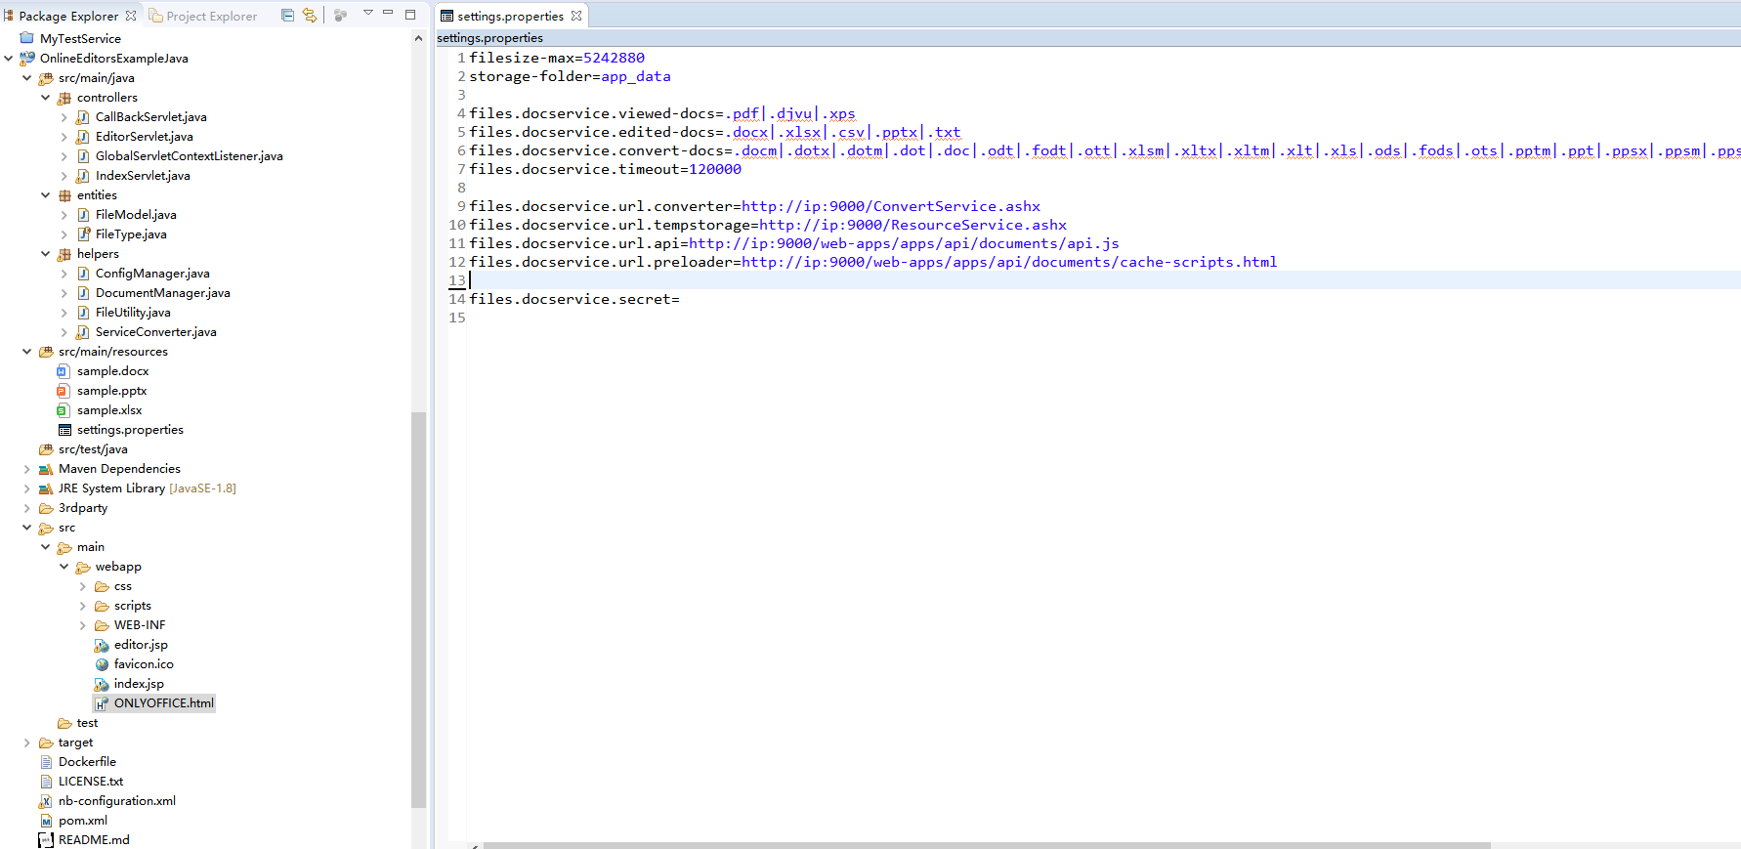
Task: Expand the target folder
Action: (27, 743)
